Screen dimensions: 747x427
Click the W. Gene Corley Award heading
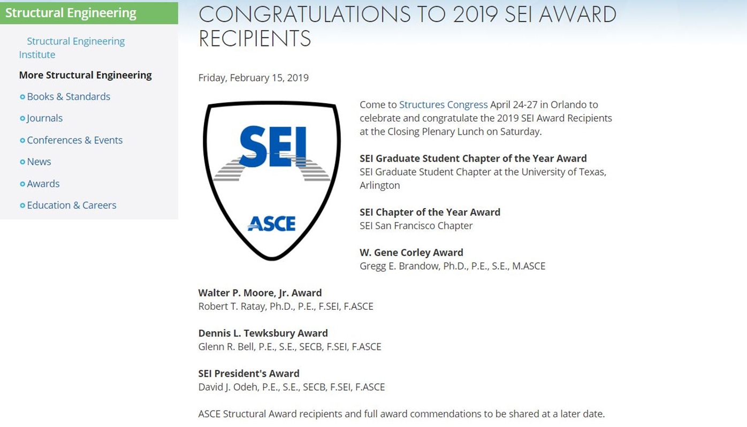pyautogui.click(x=411, y=253)
